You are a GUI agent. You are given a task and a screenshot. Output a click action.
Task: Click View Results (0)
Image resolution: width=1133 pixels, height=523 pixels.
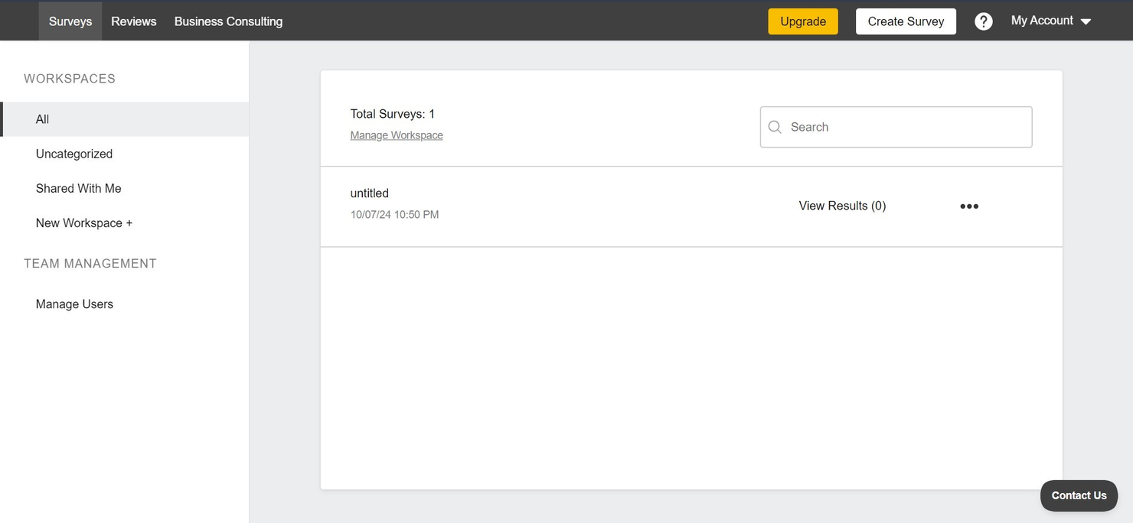[x=842, y=206]
